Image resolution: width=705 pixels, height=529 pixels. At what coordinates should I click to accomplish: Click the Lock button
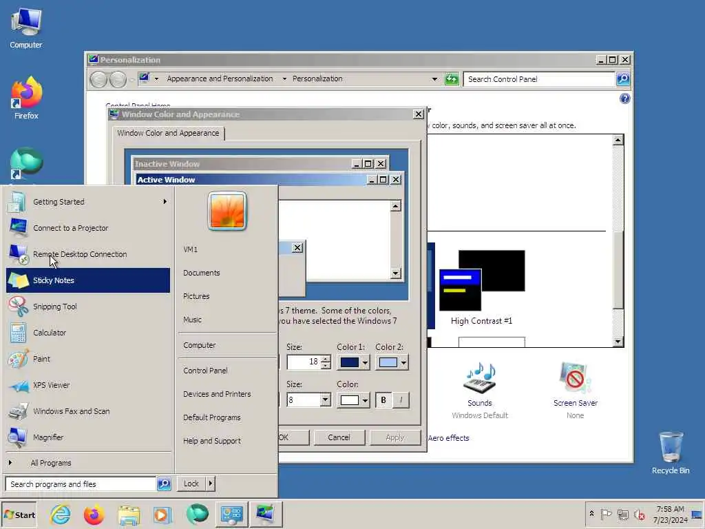[x=191, y=484]
